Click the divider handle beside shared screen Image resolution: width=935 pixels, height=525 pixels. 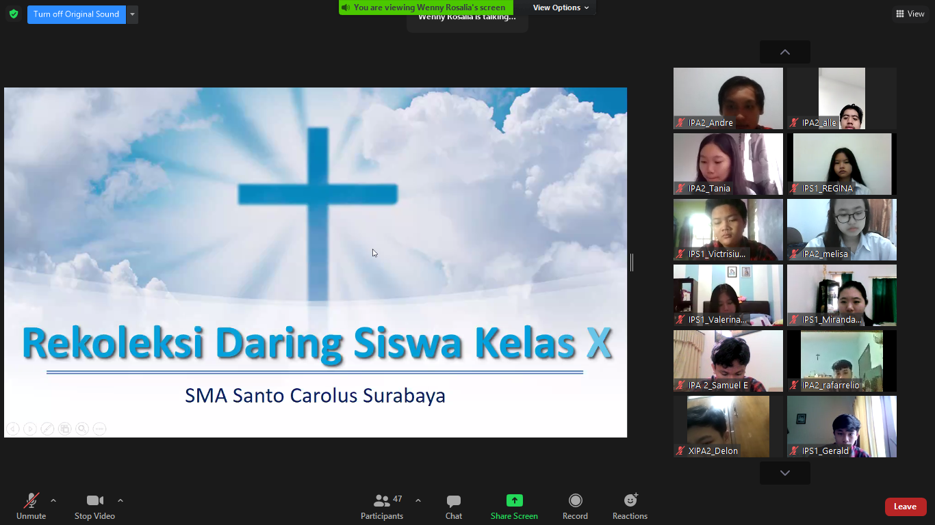coord(632,262)
